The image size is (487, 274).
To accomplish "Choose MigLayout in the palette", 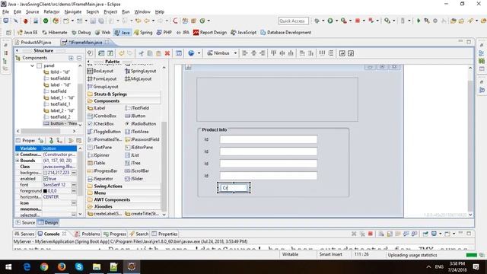I will pyautogui.click(x=138, y=79).
